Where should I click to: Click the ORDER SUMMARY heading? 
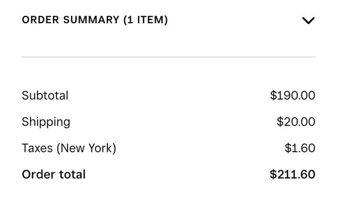pos(71,20)
